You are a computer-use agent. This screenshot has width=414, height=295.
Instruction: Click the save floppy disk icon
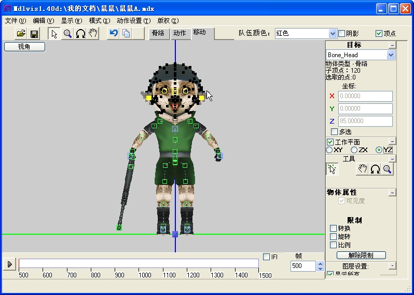point(34,34)
